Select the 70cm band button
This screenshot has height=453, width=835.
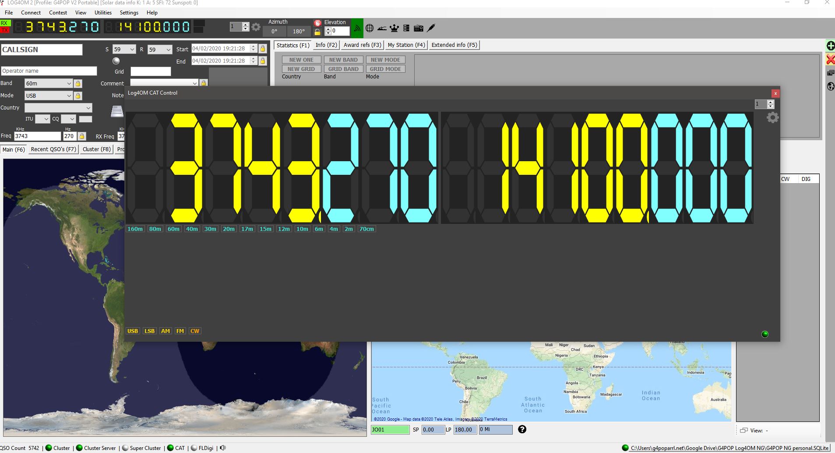click(366, 229)
